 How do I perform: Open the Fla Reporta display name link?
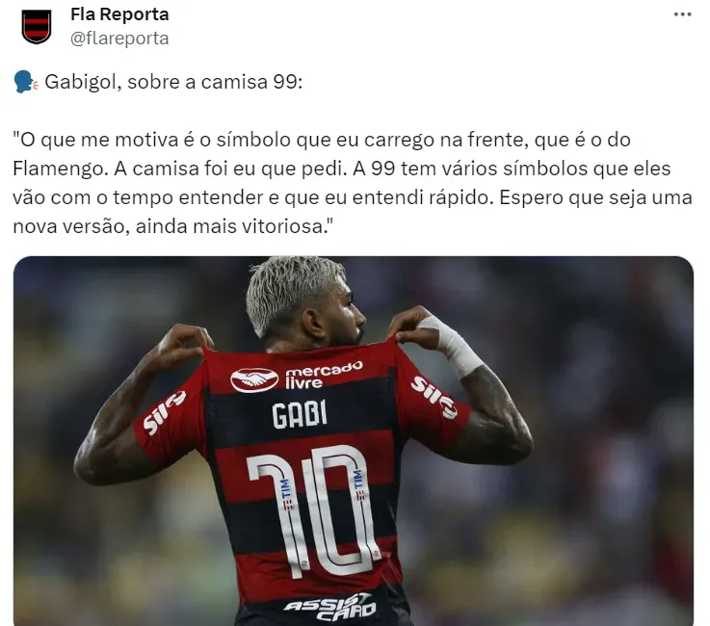[x=119, y=14]
